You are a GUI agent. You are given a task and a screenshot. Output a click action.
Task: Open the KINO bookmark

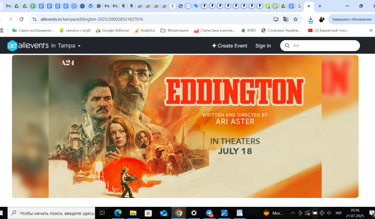(248, 30)
